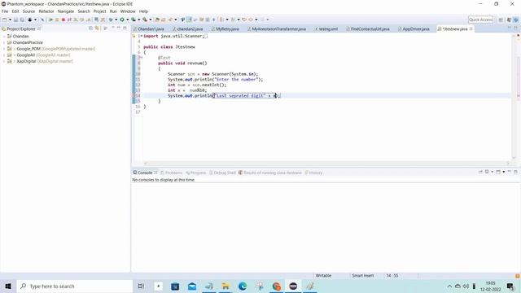The image size is (521, 293).
Task: Toggle Skip All Breakpoints in toolbar
Action: [42, 20]
